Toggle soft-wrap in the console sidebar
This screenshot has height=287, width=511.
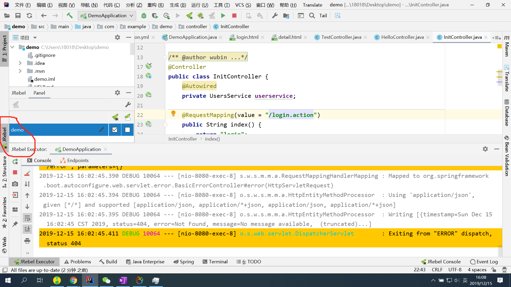[x=27, y=218]
